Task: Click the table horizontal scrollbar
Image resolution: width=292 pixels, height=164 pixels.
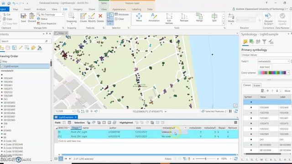Action: tap(148, 154)
